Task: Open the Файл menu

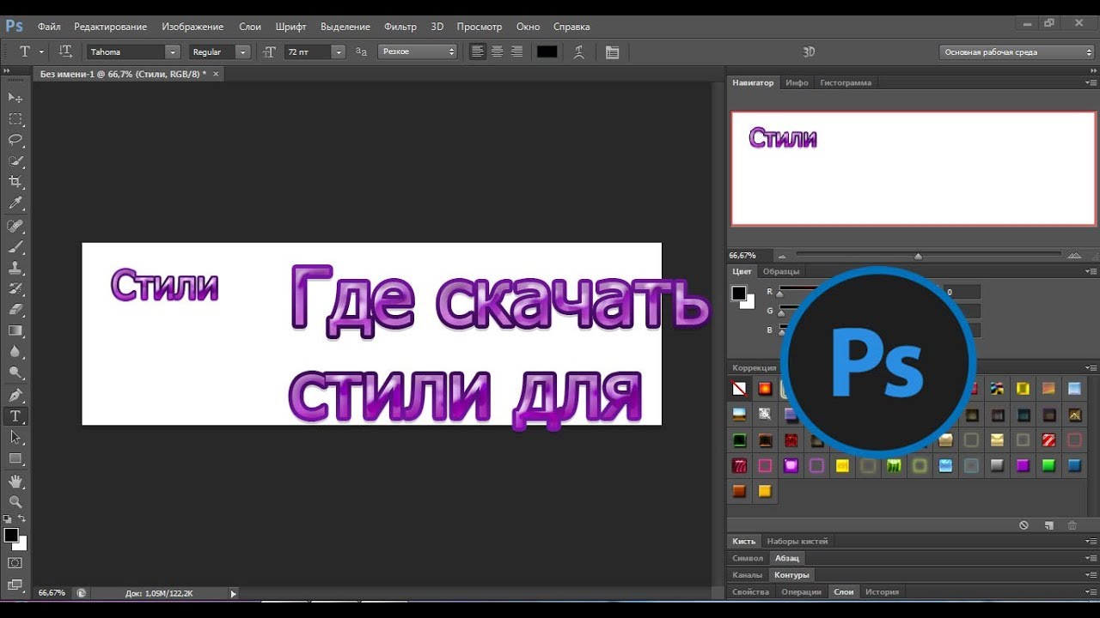Action: [x=49, y=27]
